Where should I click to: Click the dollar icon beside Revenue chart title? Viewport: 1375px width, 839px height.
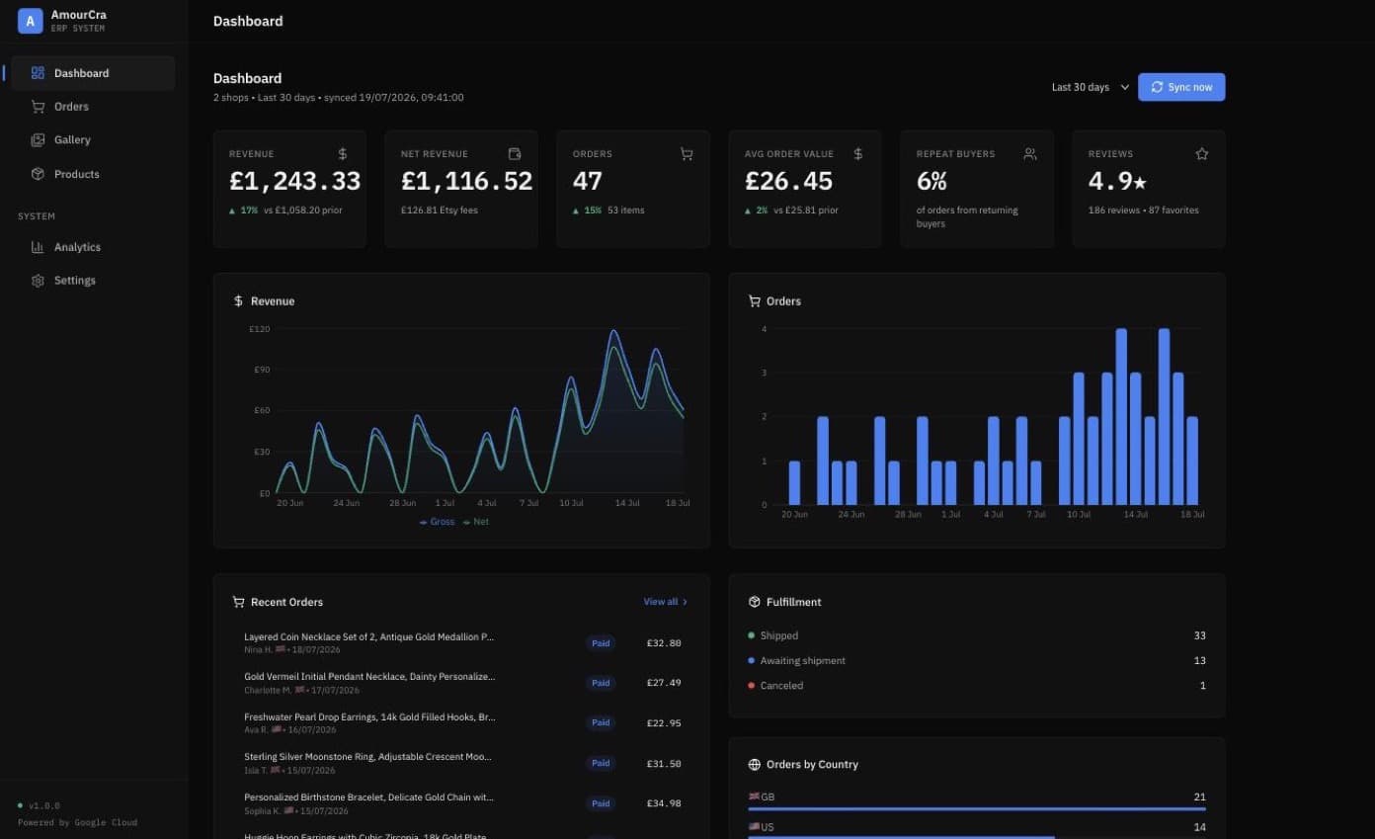click(238, 301)
